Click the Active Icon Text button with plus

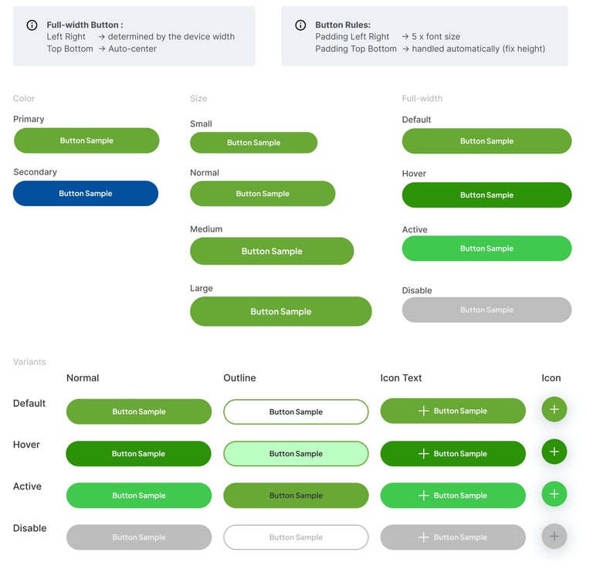click(452, 496)
